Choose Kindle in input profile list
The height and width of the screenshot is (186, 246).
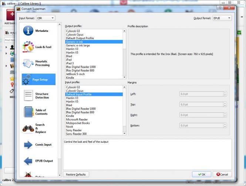pyautogui.click(x=70, y=116)
